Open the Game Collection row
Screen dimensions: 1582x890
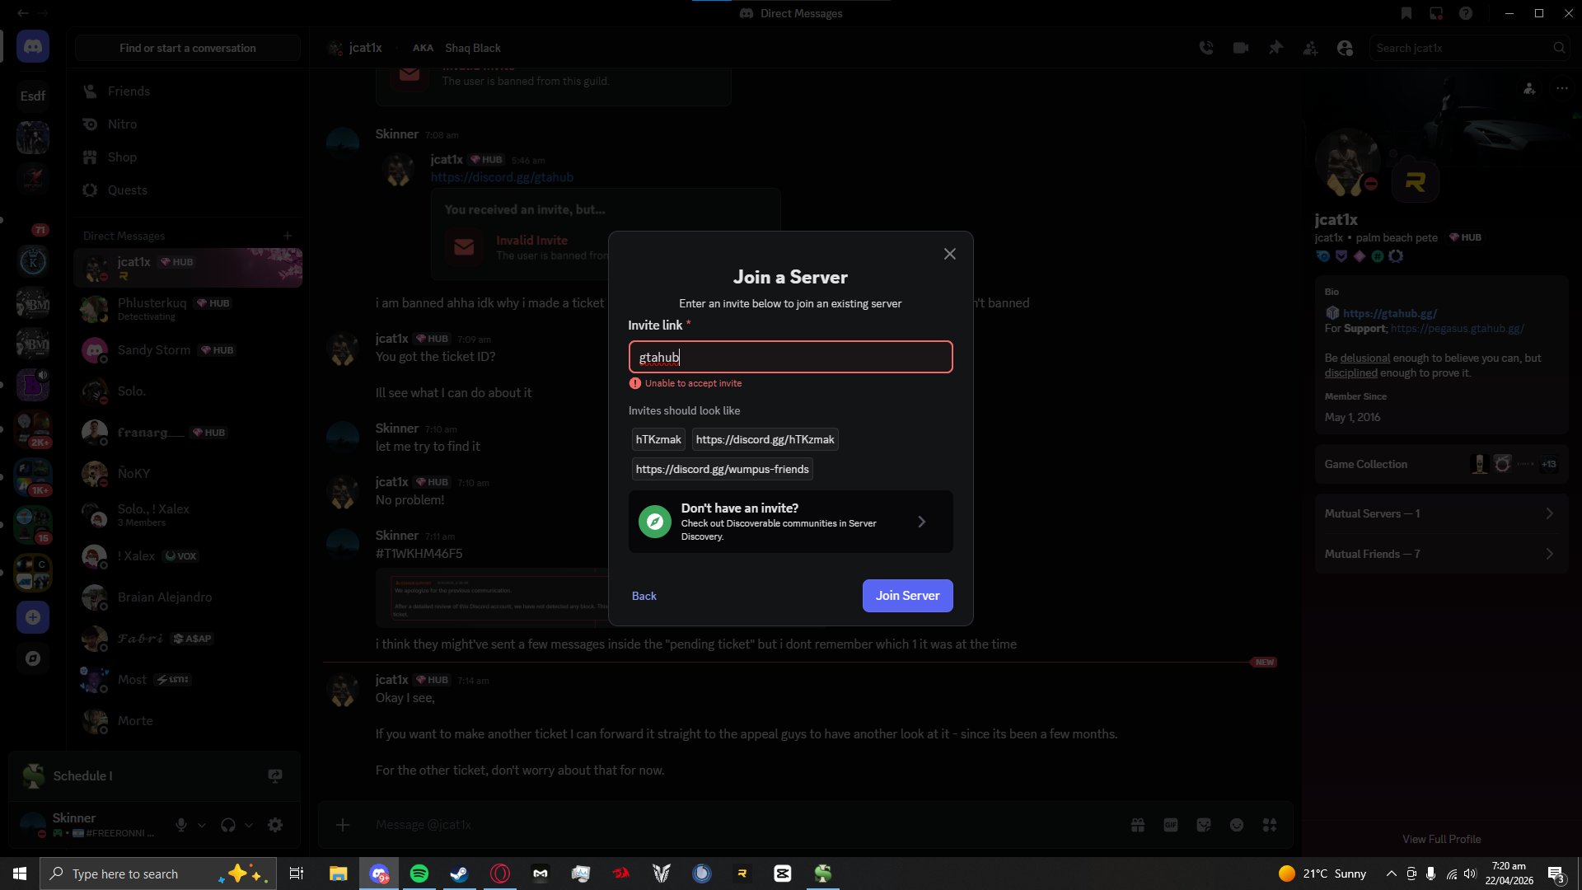click(1441, 464)
